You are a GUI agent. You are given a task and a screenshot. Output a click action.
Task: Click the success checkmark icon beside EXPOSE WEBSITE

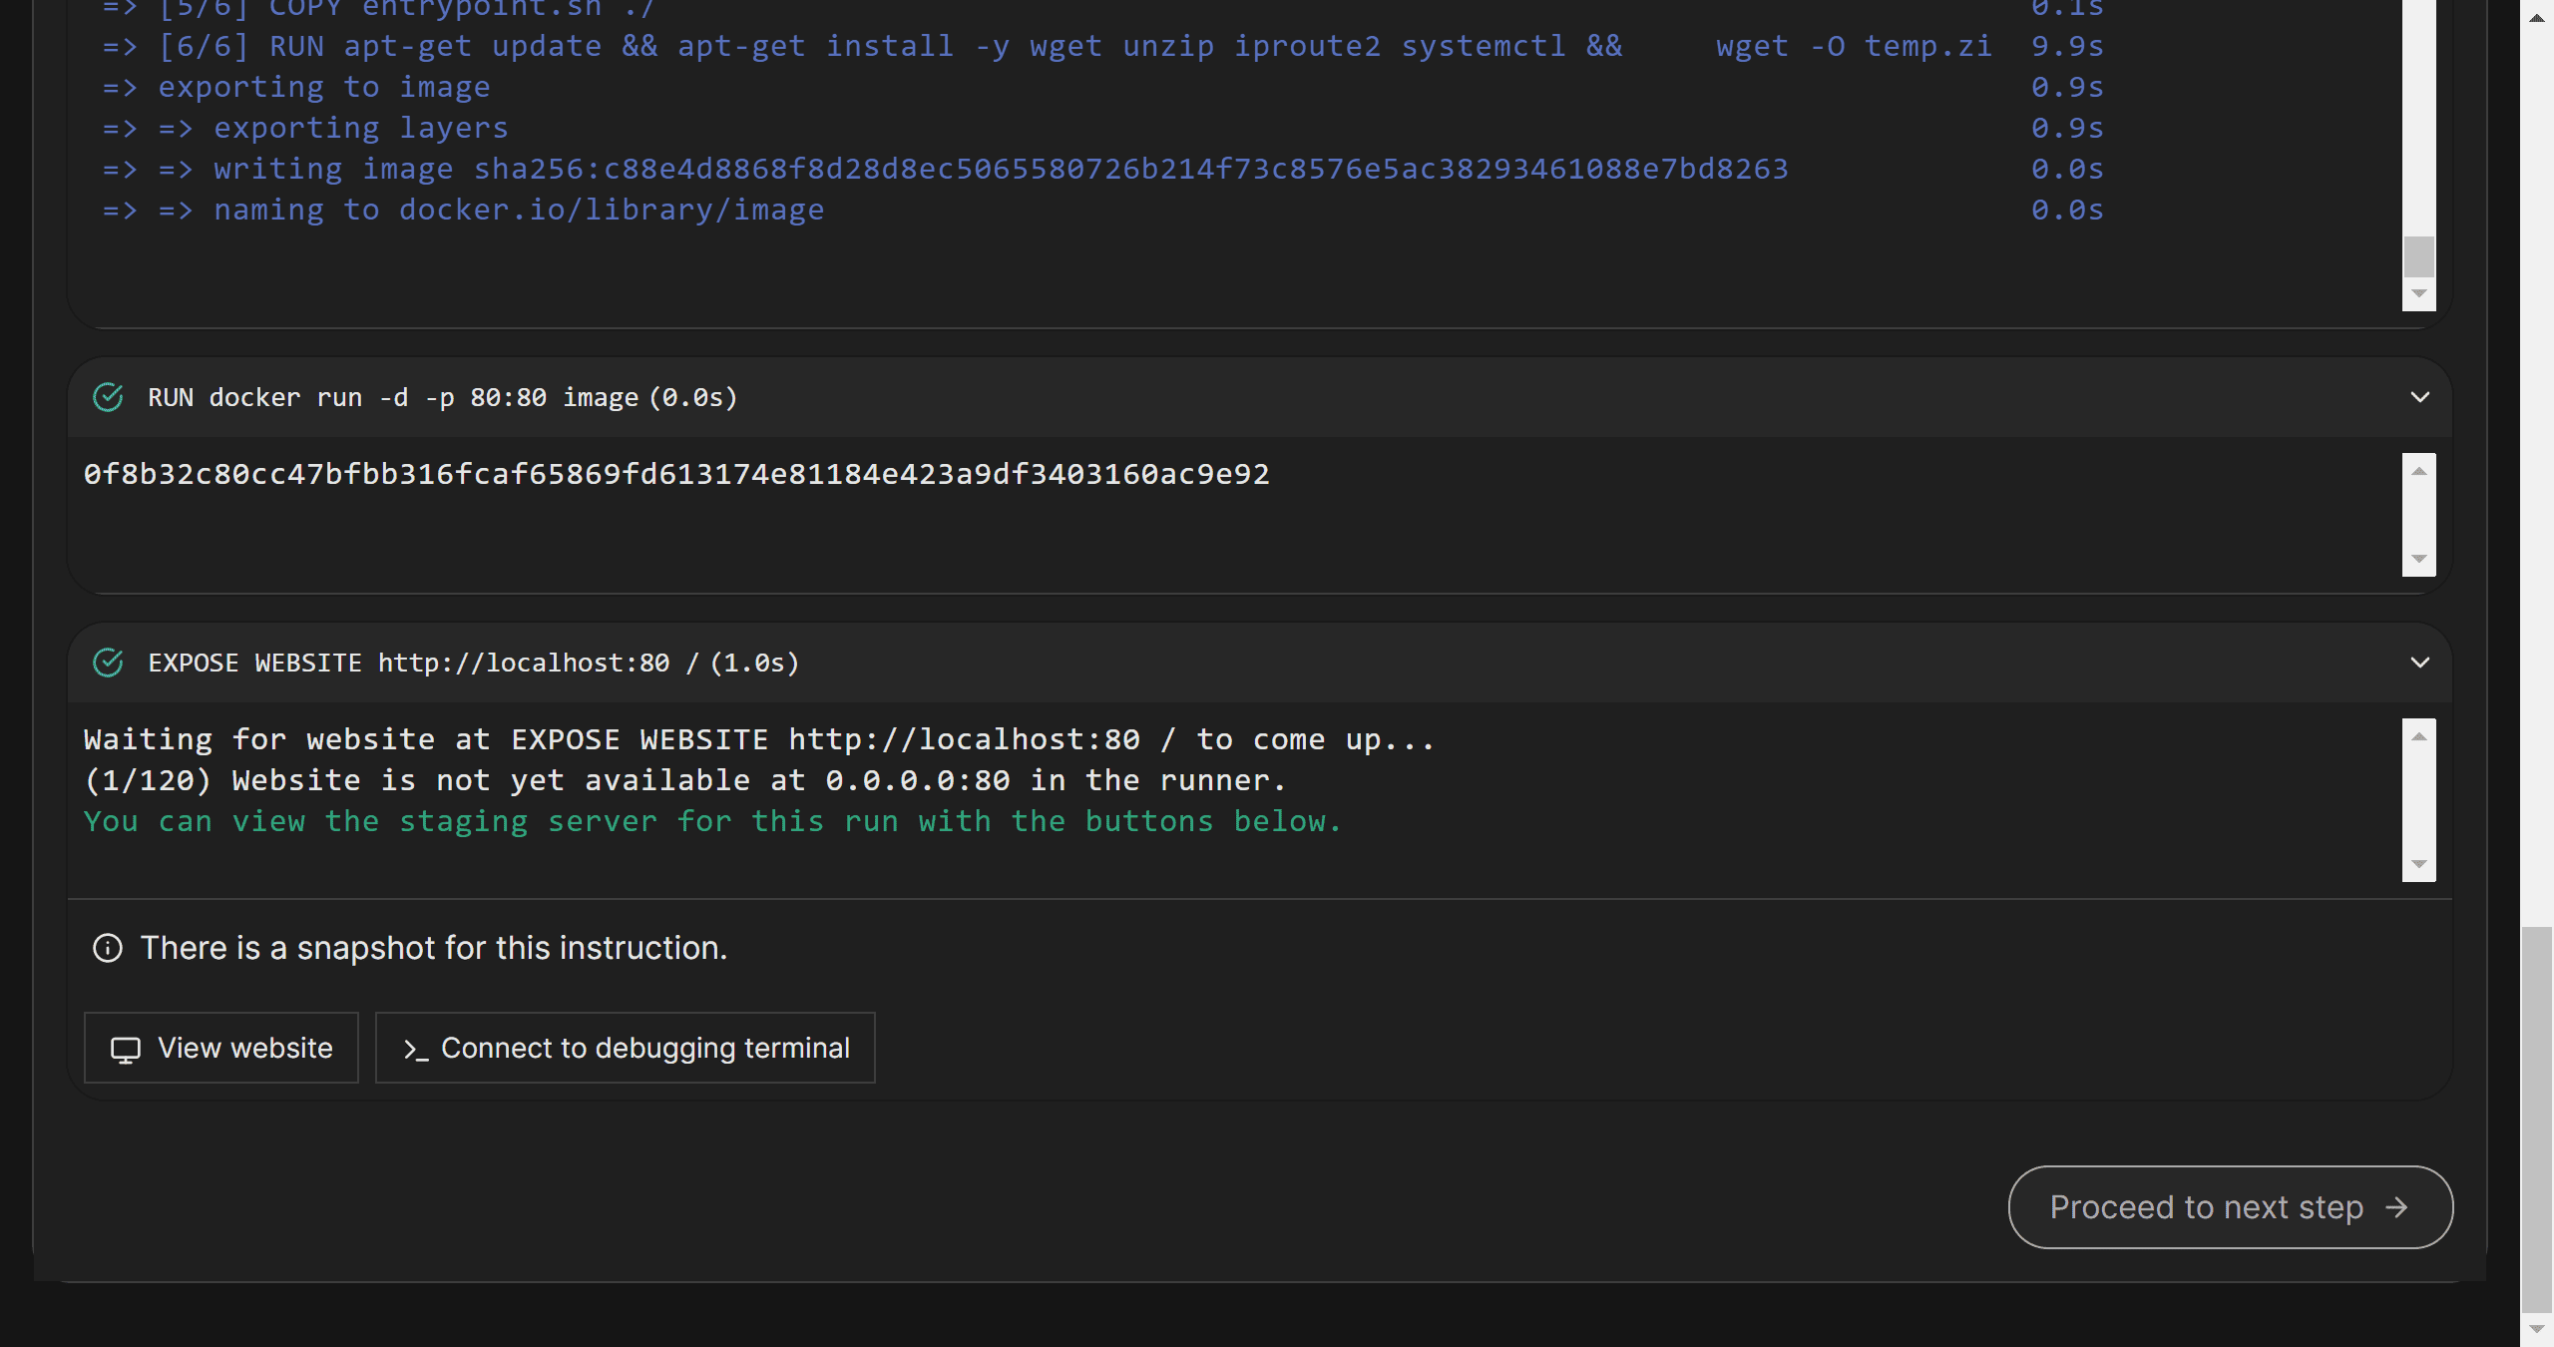(108, 663)
